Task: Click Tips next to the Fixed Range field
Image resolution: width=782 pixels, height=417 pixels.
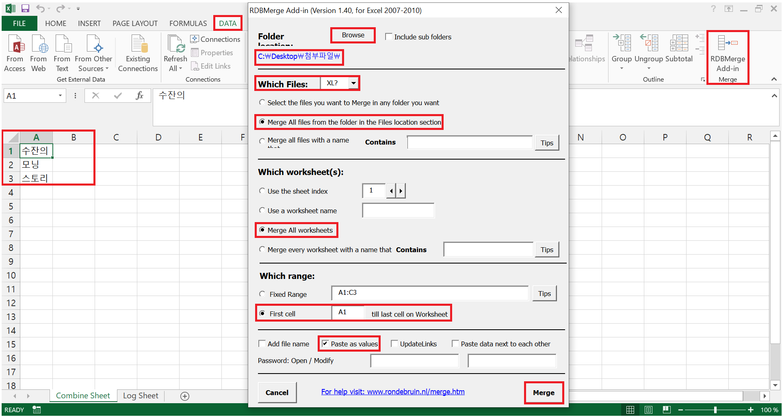Action: coord(544,294)
